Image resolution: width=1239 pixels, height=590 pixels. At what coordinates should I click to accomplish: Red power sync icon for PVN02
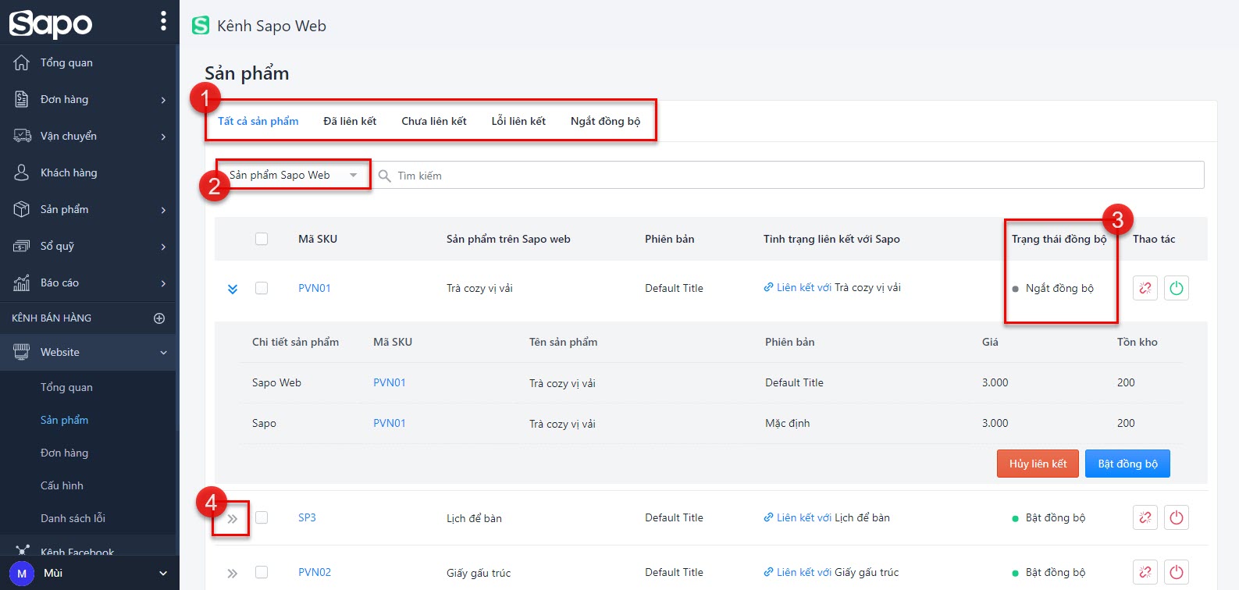[1177, 572]
